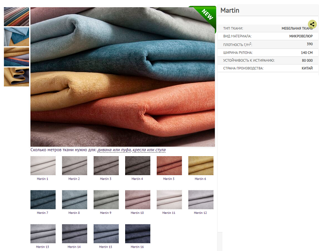Screen dimensions: 323x251
Task: Pick the Martin 4 dark brown swatch
Action: 138,165
